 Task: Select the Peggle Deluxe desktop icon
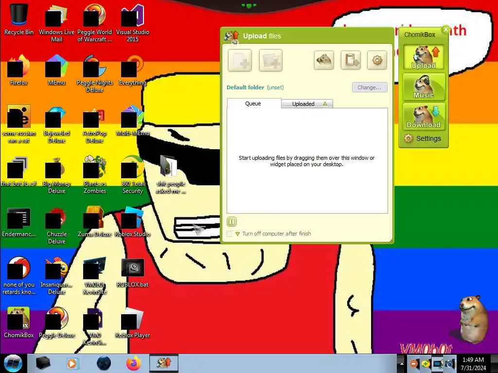pos(56,323)
